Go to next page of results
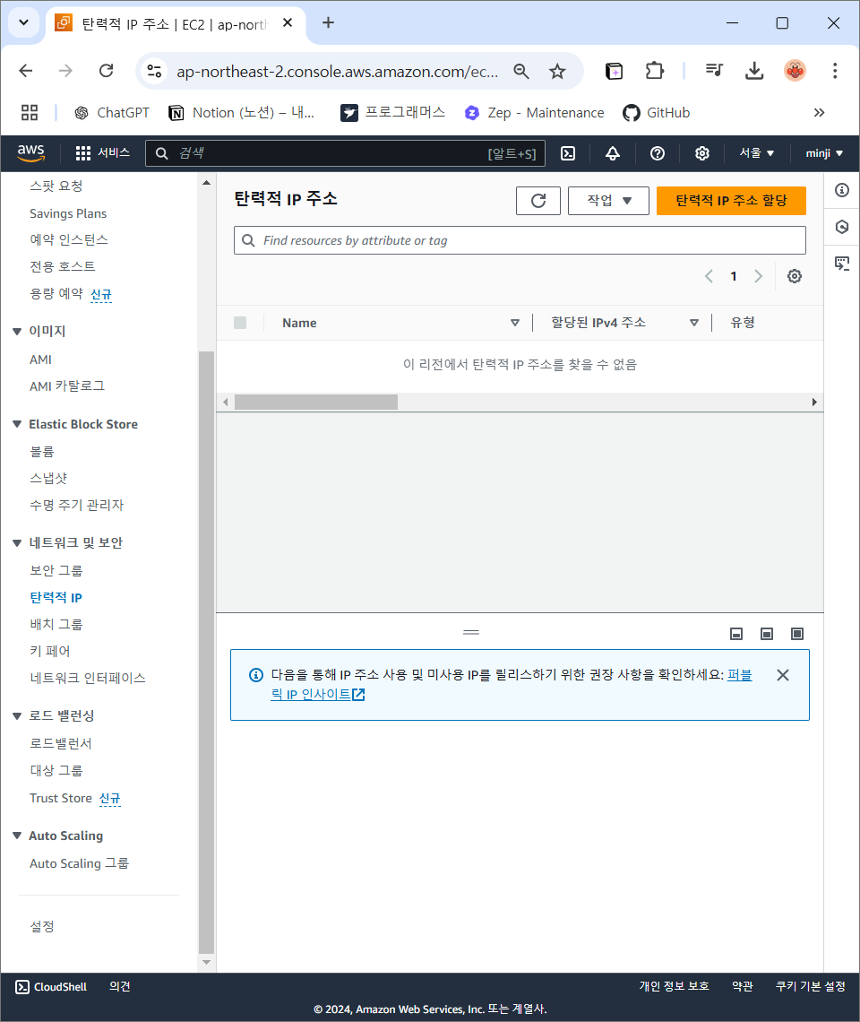 [x=759, y=276]
